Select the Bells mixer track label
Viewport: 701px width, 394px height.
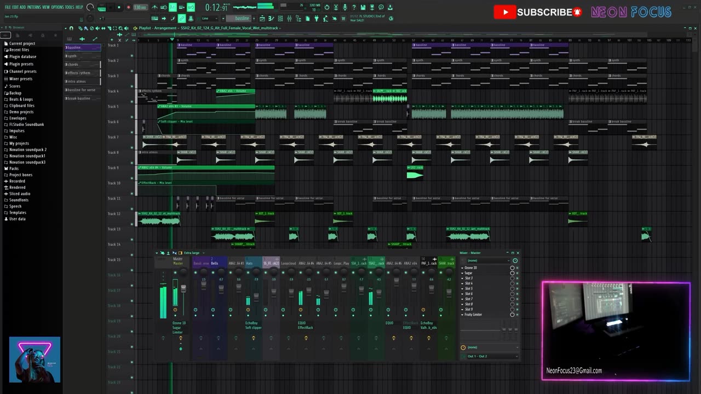(215, 263)
